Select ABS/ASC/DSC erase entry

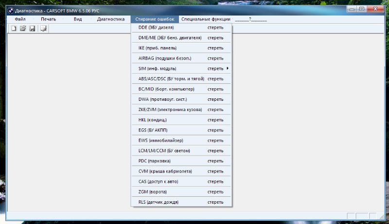[x=181, y=79]
